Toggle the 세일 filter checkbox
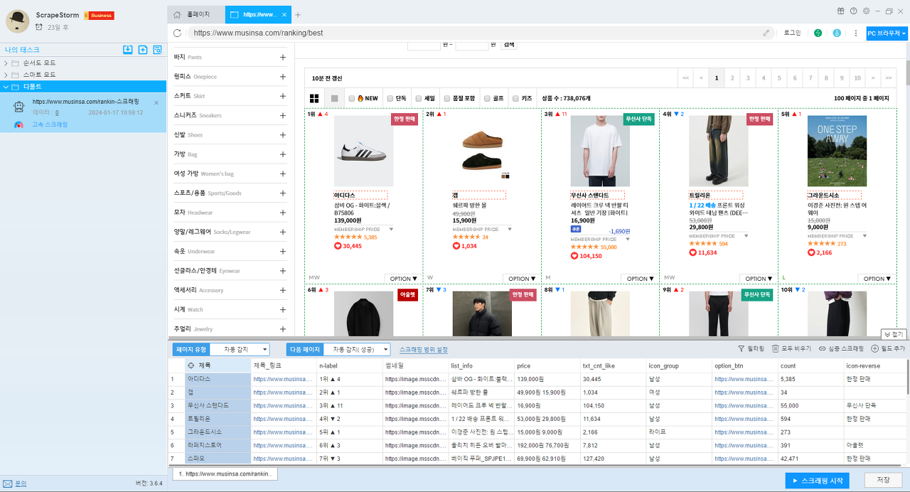Screen dimensions: 910x492 pos(419,99)
